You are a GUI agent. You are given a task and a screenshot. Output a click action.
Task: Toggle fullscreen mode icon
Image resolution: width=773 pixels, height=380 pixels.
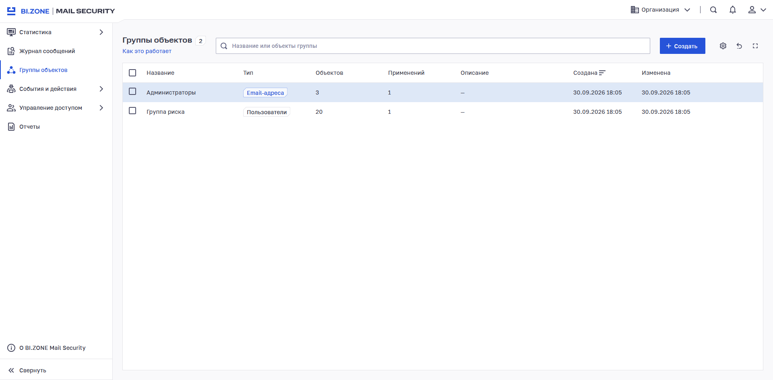[x=755, y=46]
